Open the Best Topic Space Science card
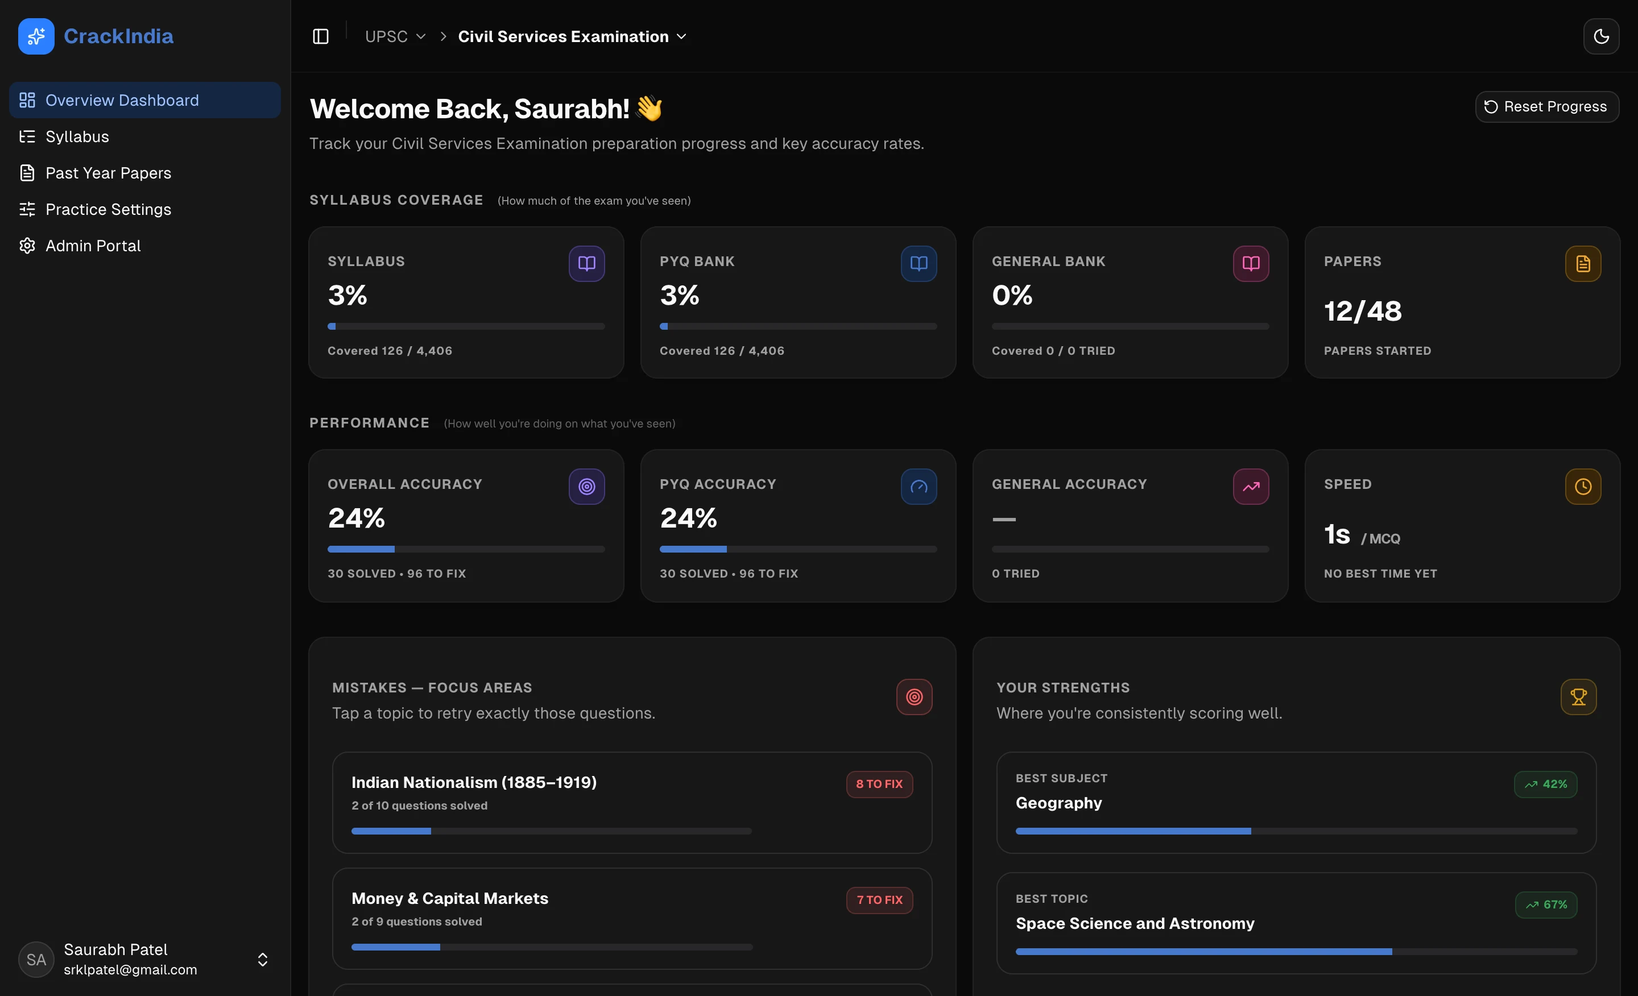Viewport: 1638px width, 996px height. (x=1296, y=924)
